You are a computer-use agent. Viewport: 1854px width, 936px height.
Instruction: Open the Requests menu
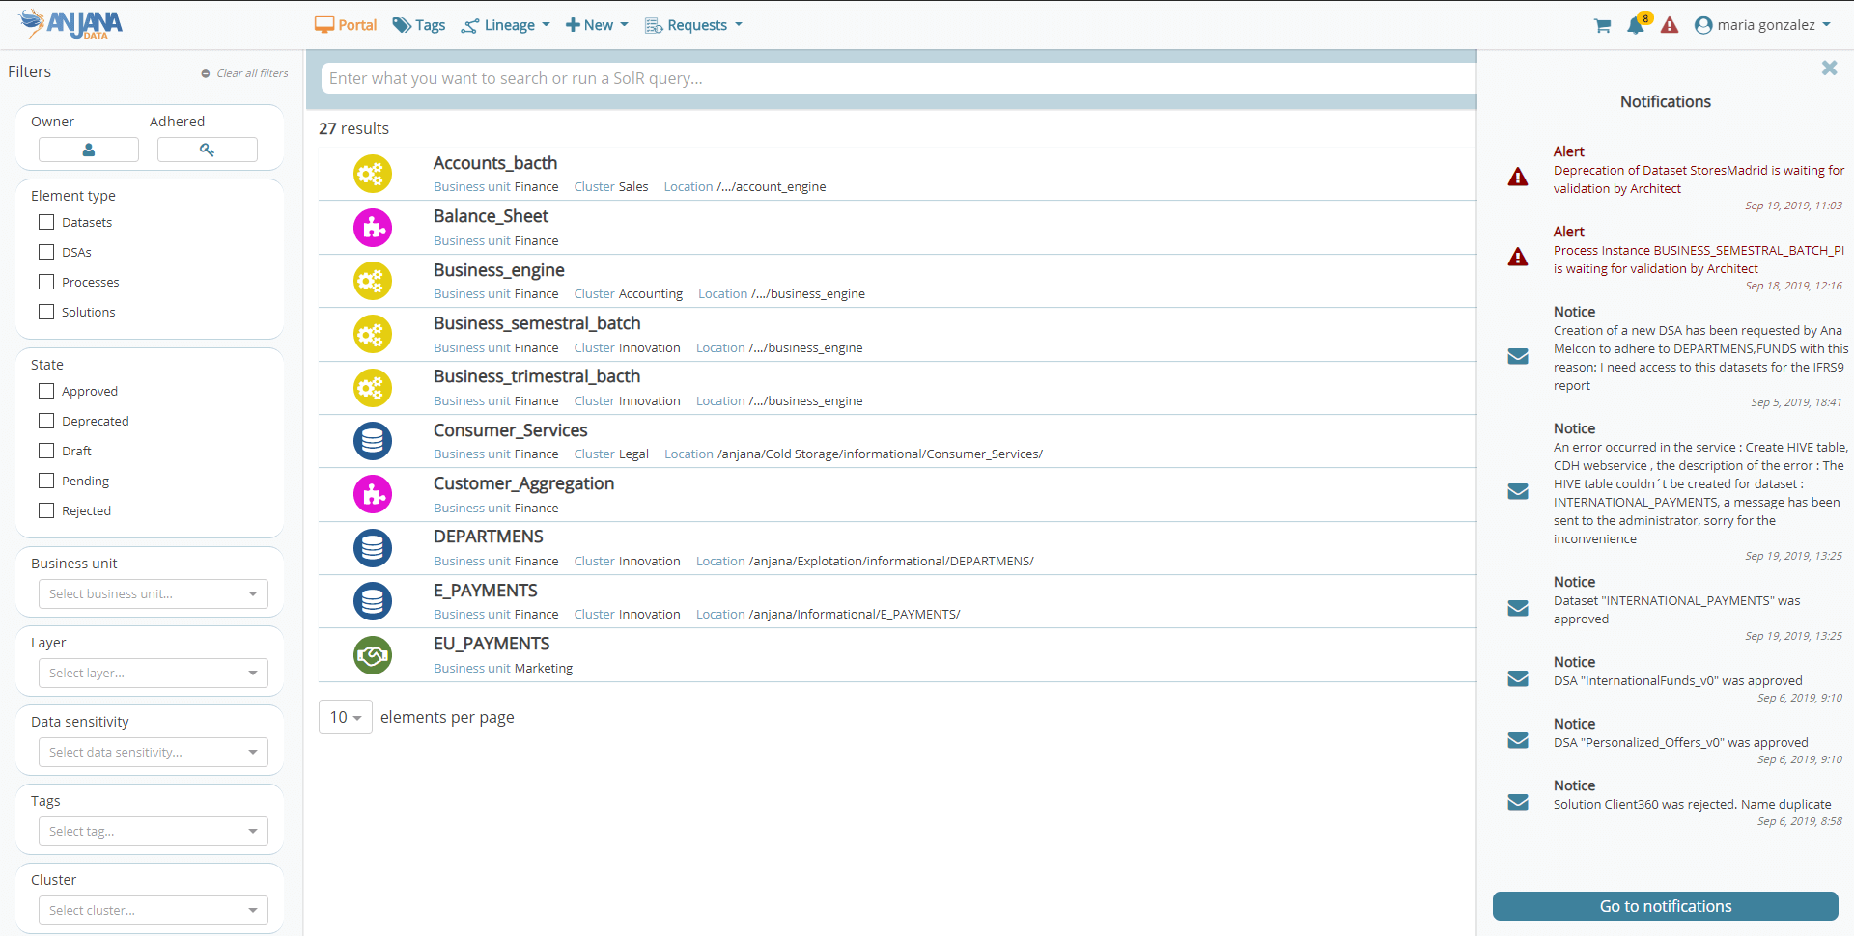pyautogui.click(x=694, y=25)
